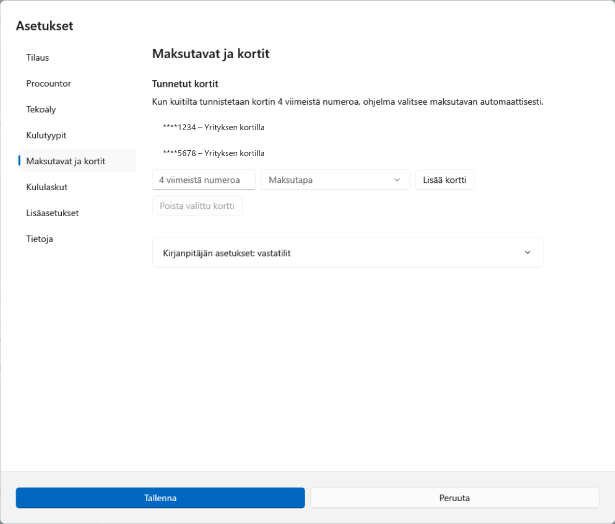Screen dimensions: 615x524
Task: Cancel changes with Peruuta
Action: tap(455, 498)
